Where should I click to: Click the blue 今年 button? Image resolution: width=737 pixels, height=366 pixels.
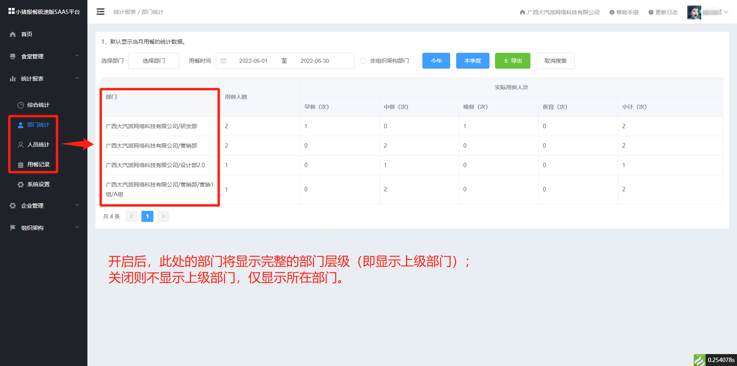[x=436, y=61]
